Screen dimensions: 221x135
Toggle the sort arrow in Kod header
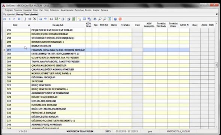click(x=29, y=25)
